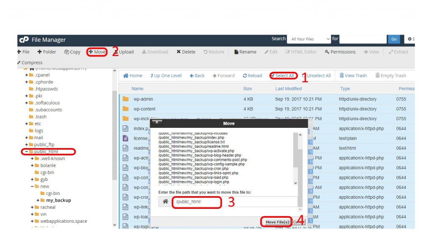The width and height of the screenshot is (432, 243).
Task: Click the Back navigation button
Action: 197,76
